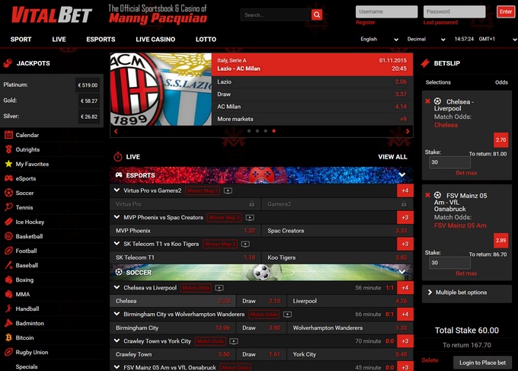Choose the Soccer ball icon in sidebar
Viewport: 518px width, 371px height.
click(8, 193)
